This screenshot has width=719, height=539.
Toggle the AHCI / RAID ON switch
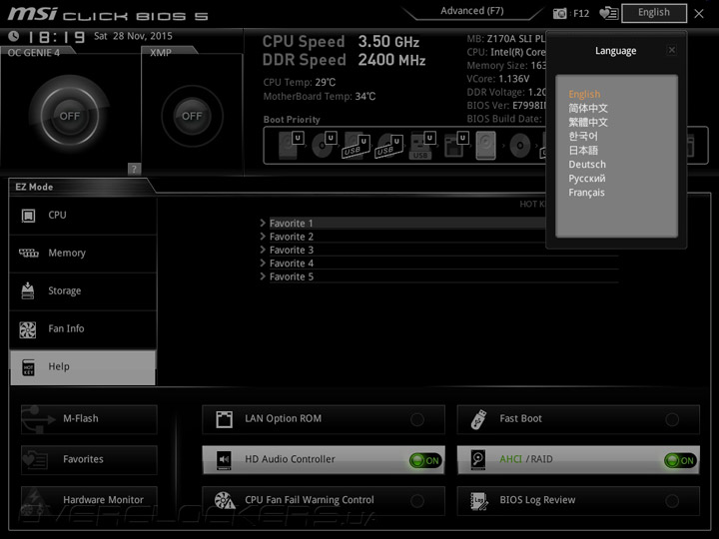coord(680,460)
